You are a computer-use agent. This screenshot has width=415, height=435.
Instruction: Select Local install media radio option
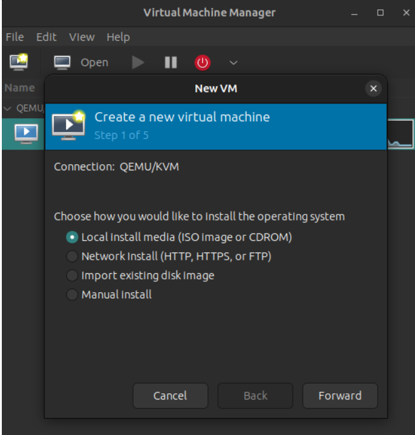point(73,237)
